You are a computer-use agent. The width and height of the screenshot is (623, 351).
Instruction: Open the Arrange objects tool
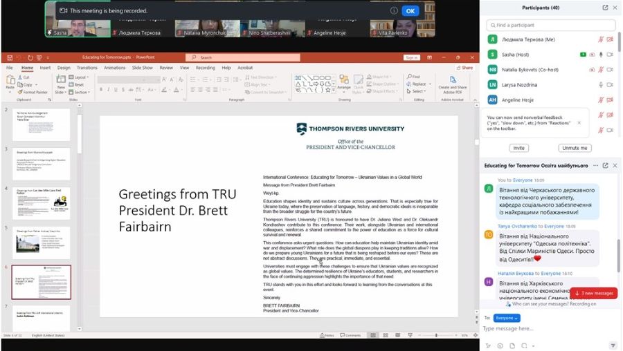click(344, 82)
